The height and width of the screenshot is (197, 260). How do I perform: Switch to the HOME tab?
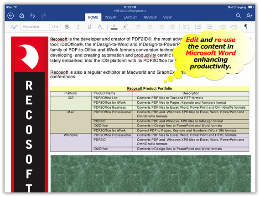coord(93,17)
